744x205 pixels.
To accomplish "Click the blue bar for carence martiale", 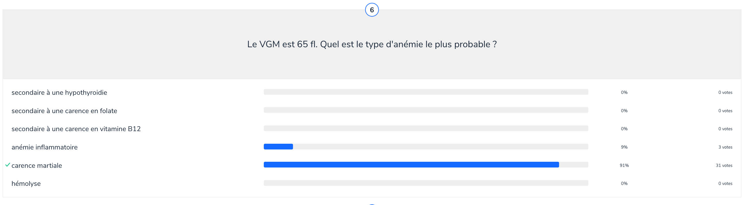I will point(411,165).
